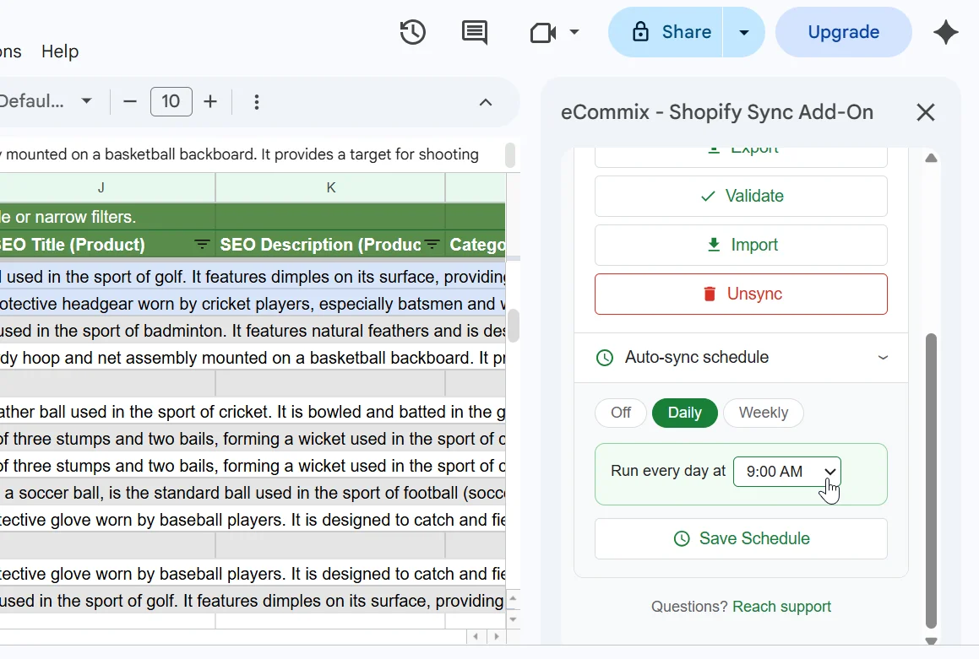
Task: Open the meeting options dropdown arrow
Action: pos(574,32)
